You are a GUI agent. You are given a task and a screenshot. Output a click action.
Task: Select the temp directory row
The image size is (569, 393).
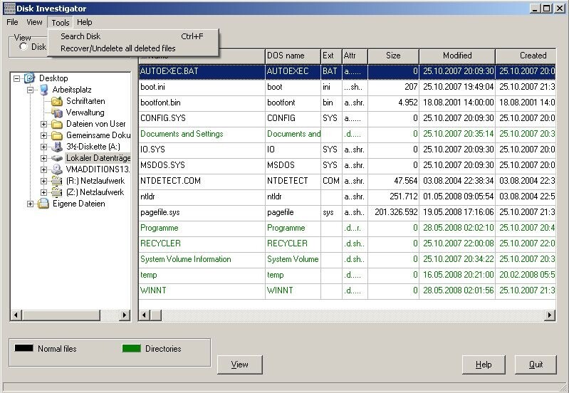pyautogui.click(x=347, y=275)
